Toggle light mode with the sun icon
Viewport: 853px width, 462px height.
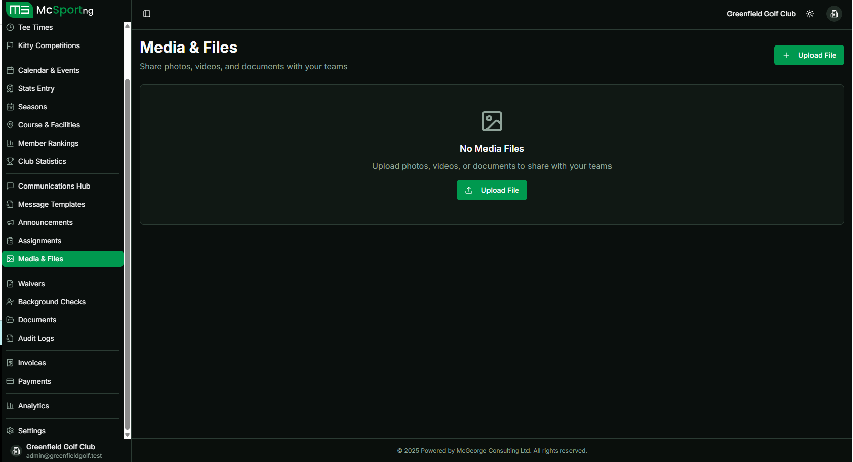[x=810, y=14]
